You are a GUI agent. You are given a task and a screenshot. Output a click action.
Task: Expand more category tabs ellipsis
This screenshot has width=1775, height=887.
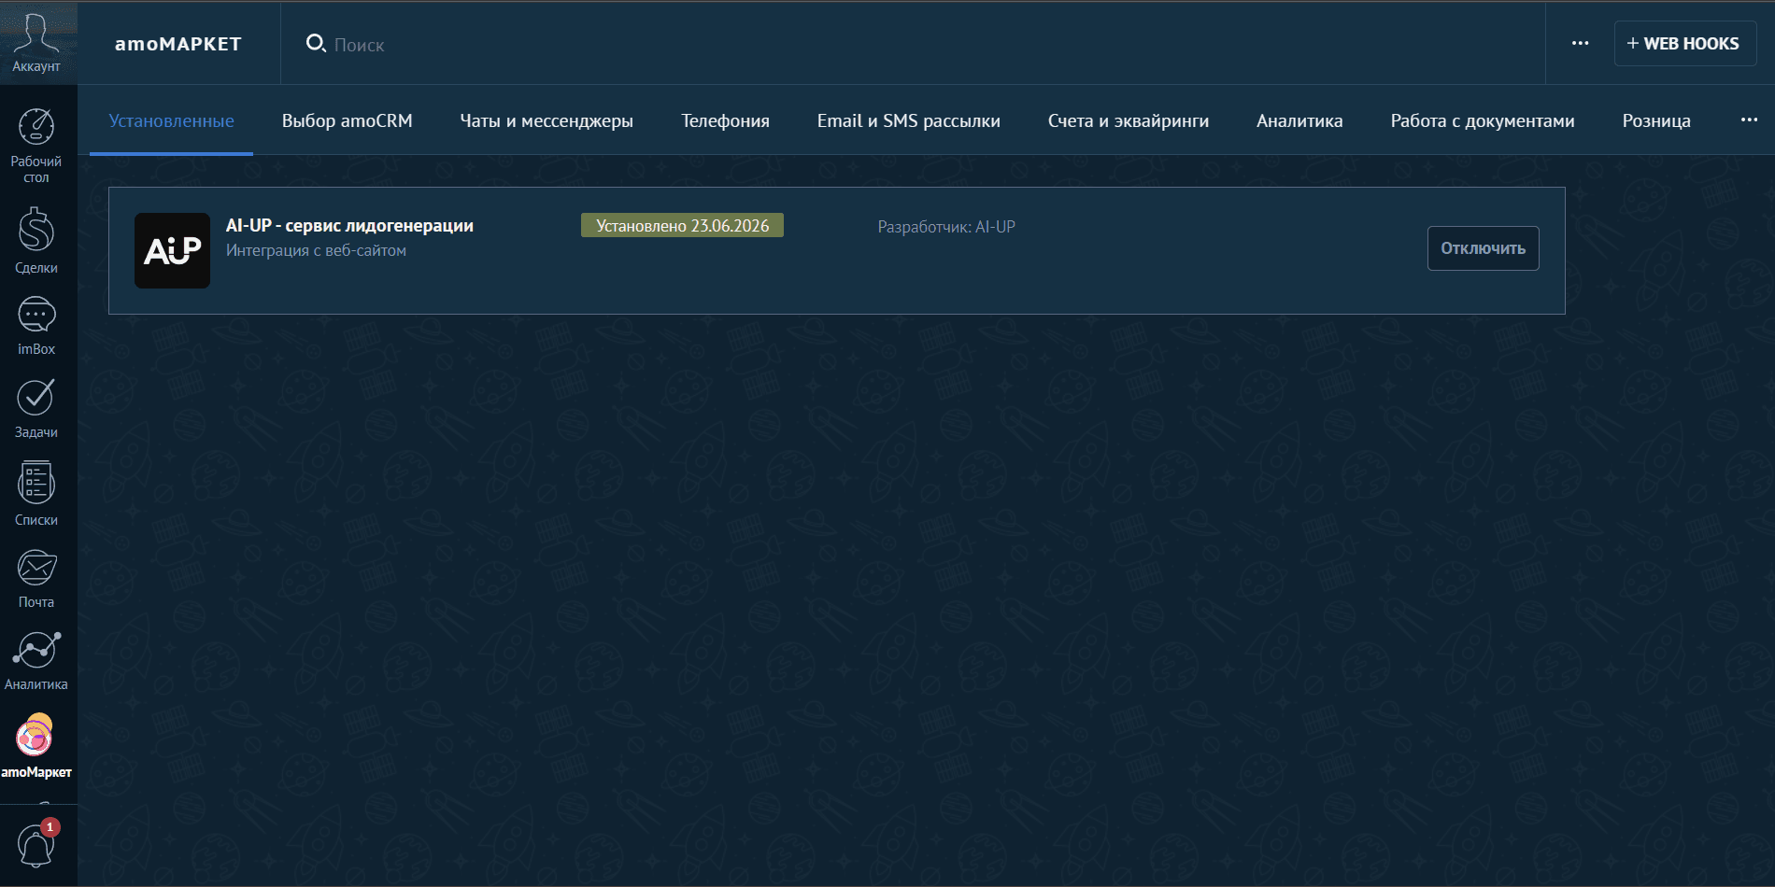pos(1749,120)
